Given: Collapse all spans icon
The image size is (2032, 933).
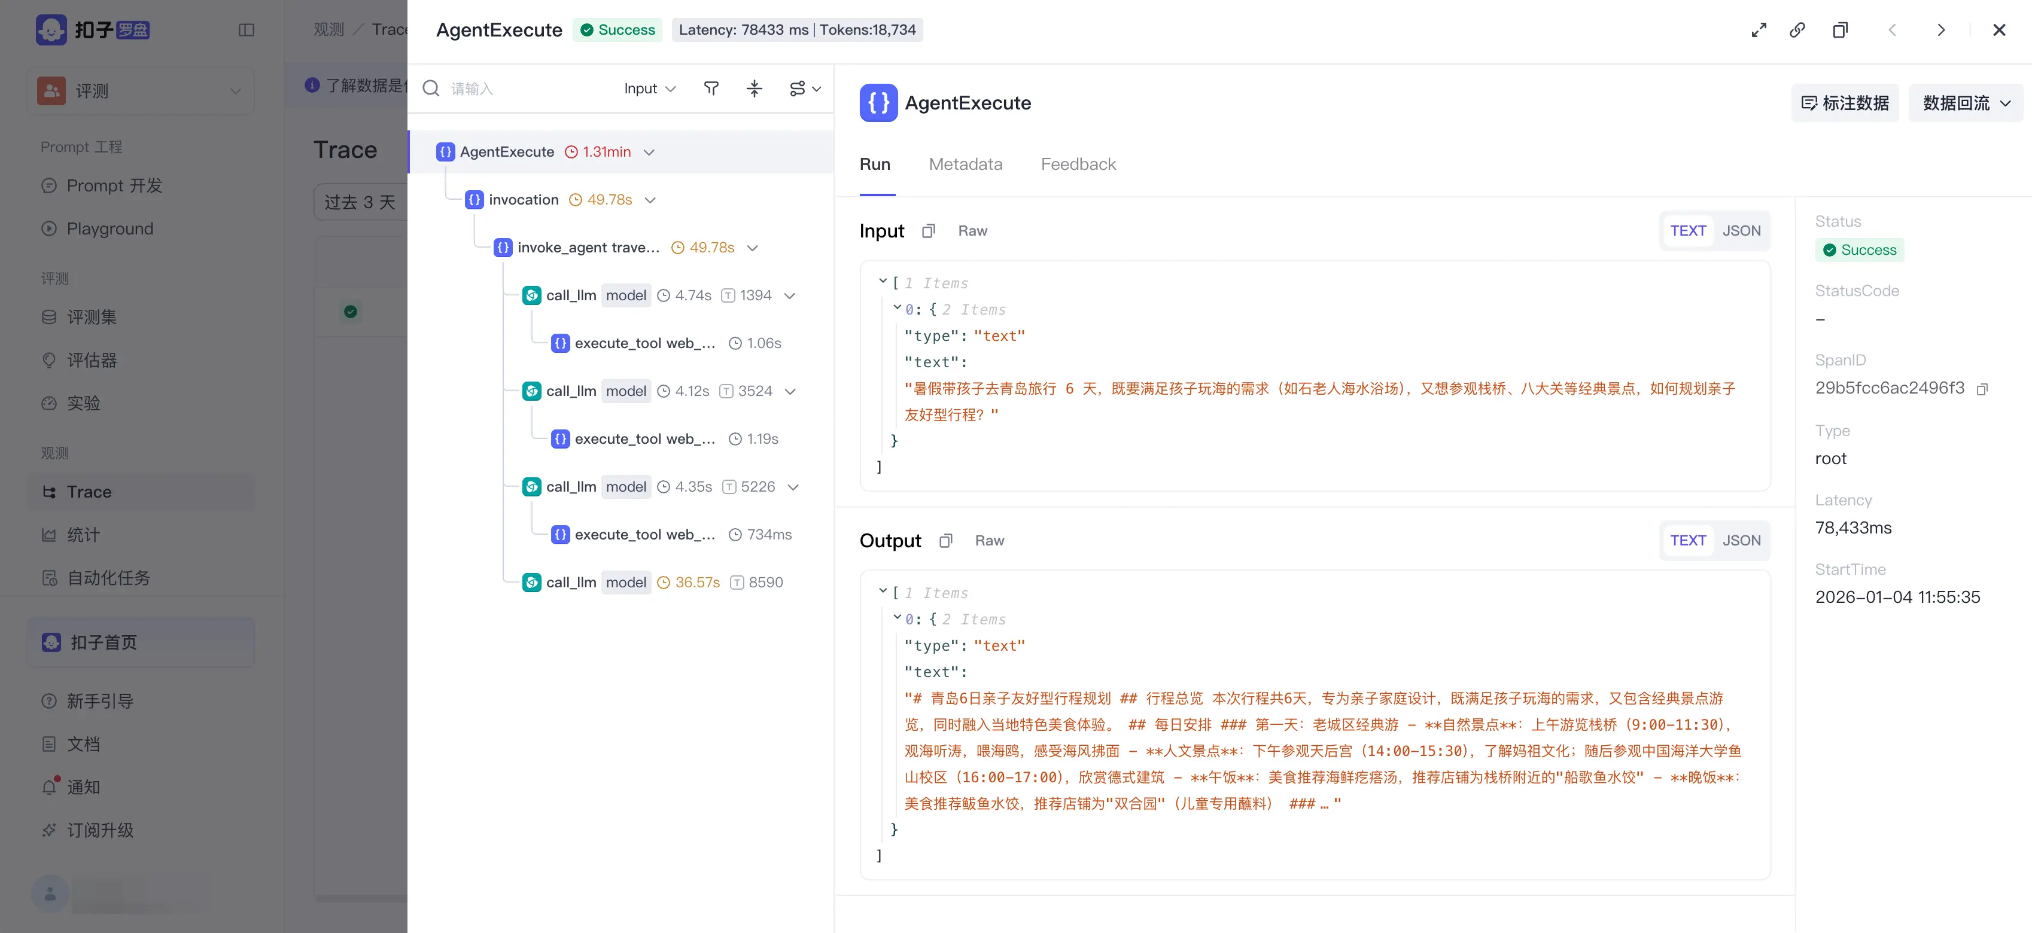Looking at the screenshot, I should click(755, 89).
